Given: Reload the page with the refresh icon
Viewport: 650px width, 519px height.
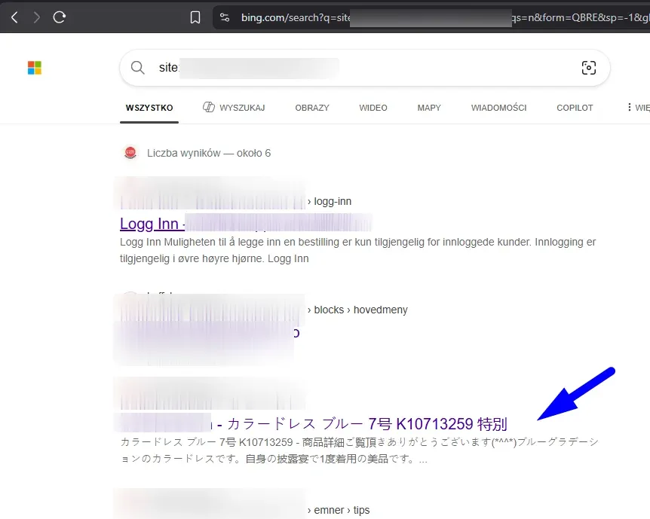Looking at the screenshot, I should (x=60, y=17).
